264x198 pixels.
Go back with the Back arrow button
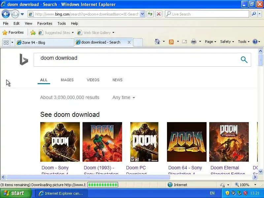click(6, 14)
